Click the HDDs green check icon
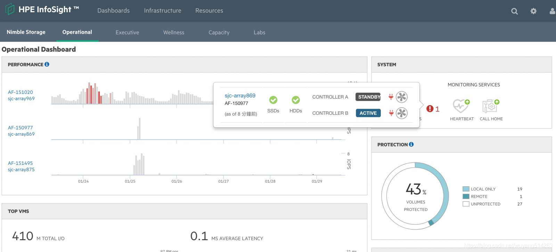556x252 pixels. [296, 100]
